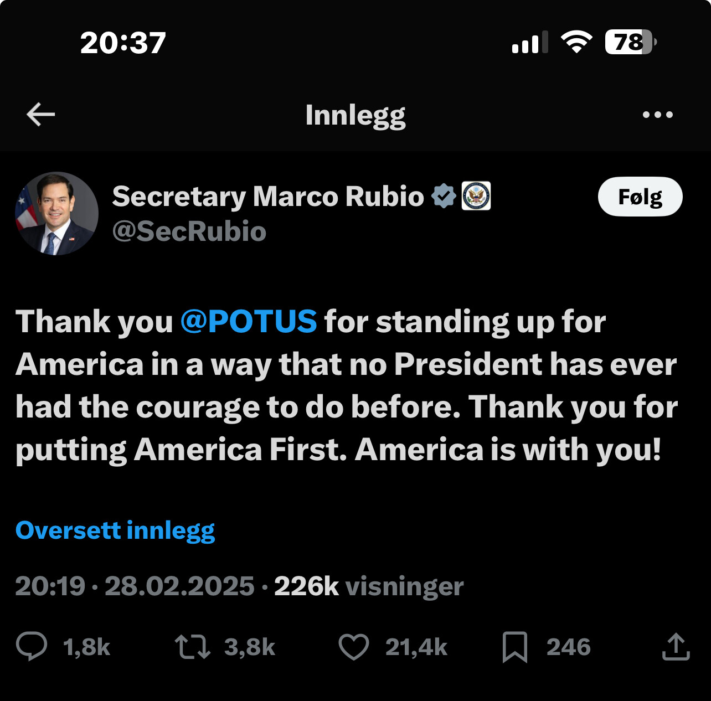Image resolution: width=711 pixels, height=701 pixels.
Task: Tap the 21,4k likes count
Action: [x=416, y=647]
